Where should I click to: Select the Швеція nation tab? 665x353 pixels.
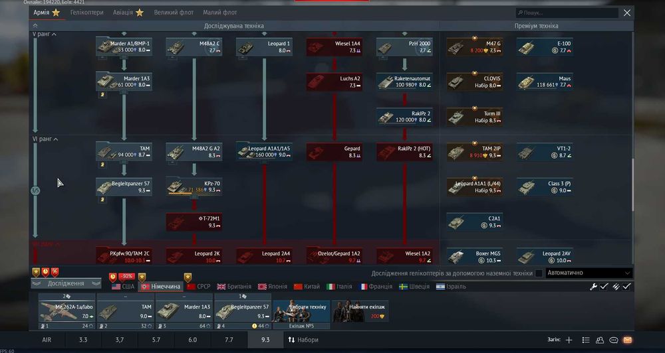[414, 287]
